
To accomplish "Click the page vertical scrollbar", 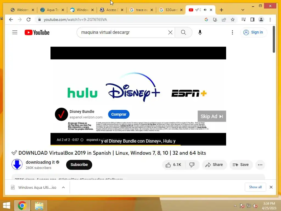I will 274,40.
